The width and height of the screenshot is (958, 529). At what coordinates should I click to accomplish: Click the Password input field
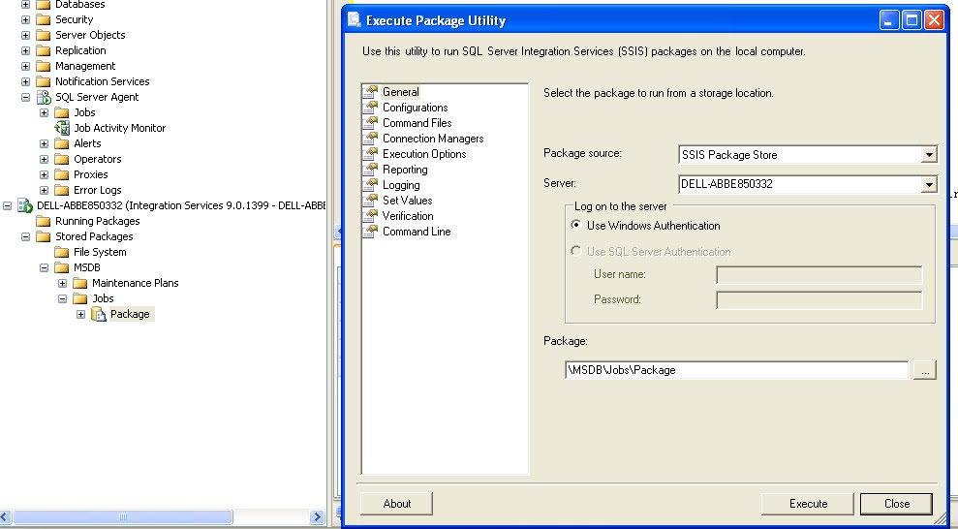[x=819, y=300]
